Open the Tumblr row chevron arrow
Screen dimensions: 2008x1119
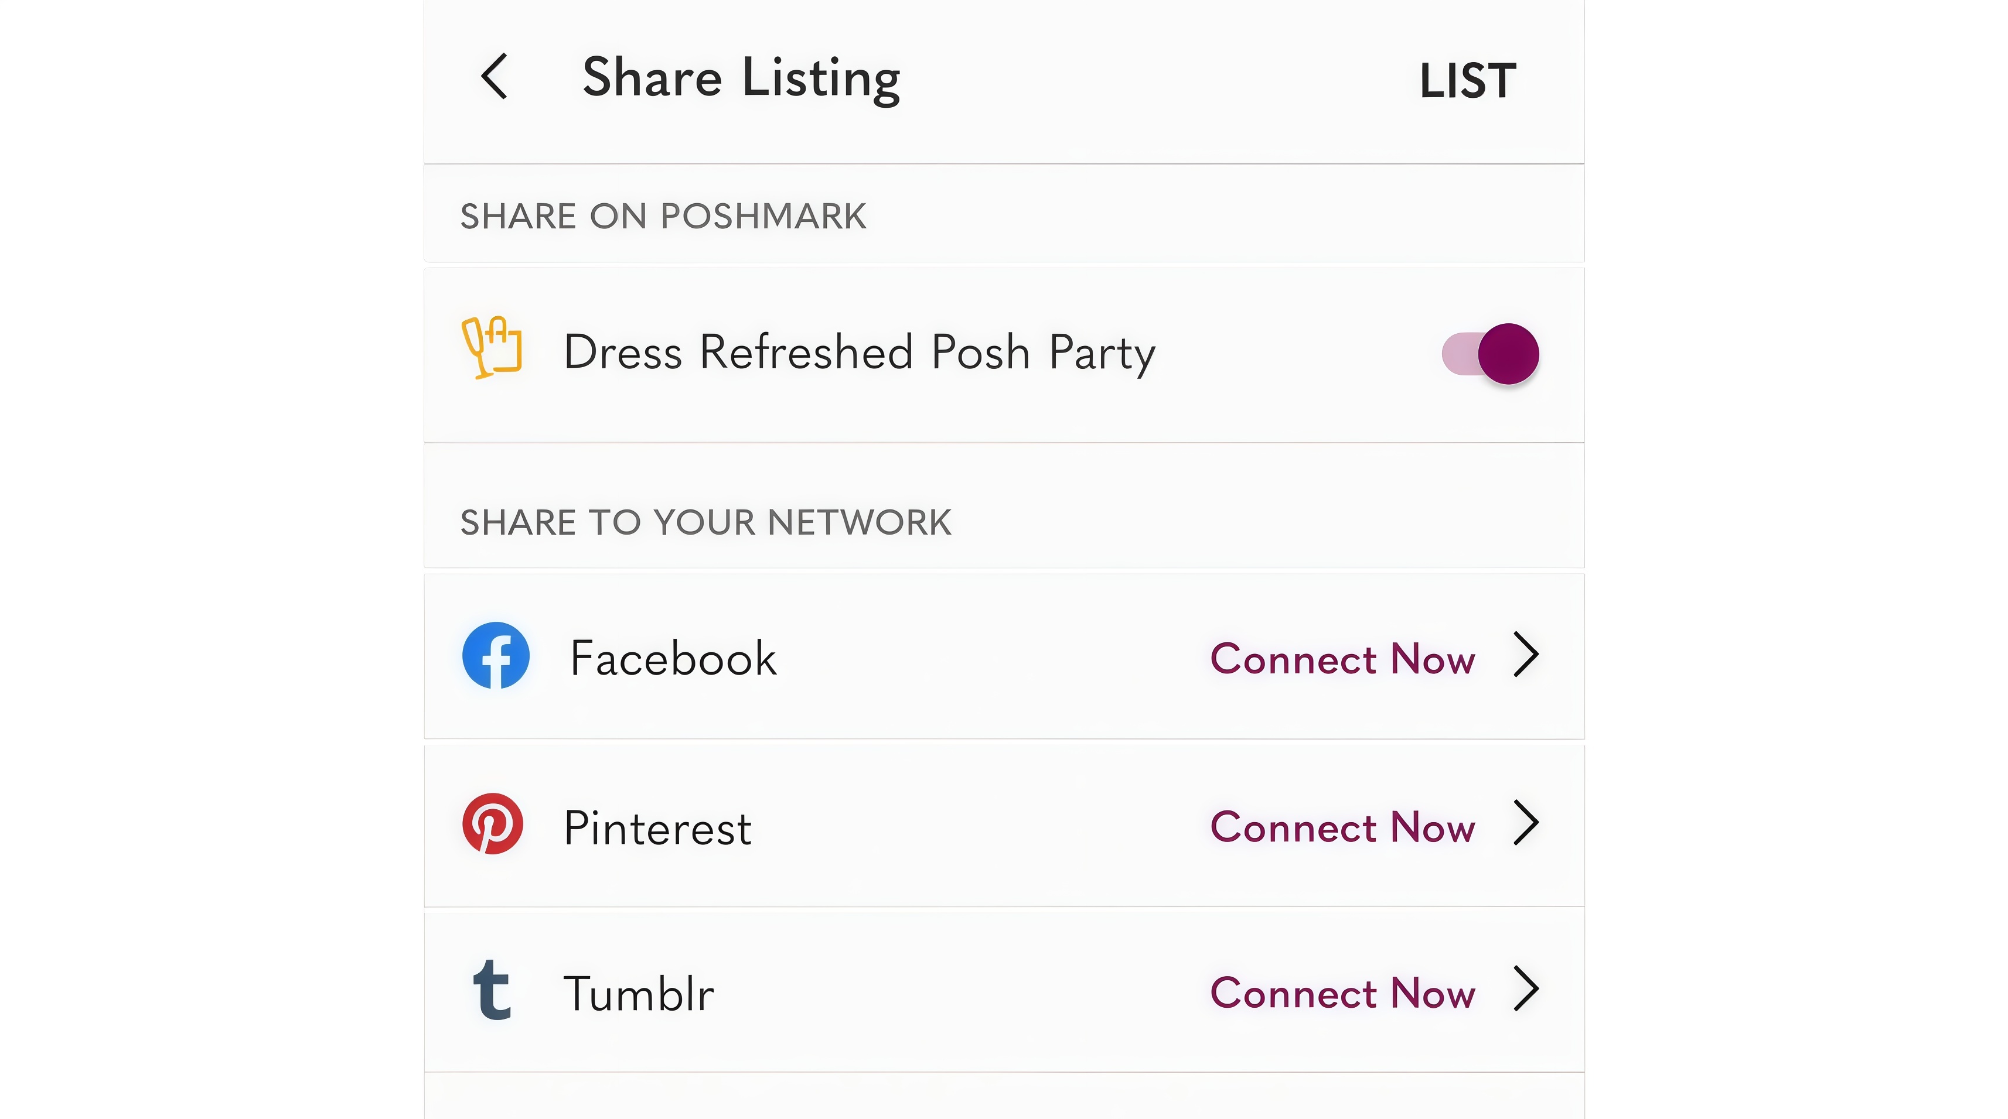coord(1526,989)
